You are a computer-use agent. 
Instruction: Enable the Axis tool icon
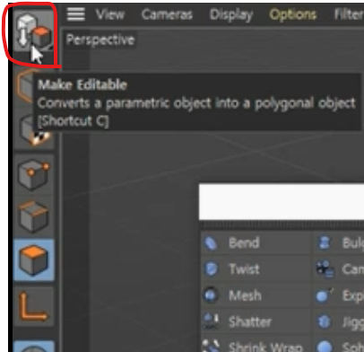point(34,306)
